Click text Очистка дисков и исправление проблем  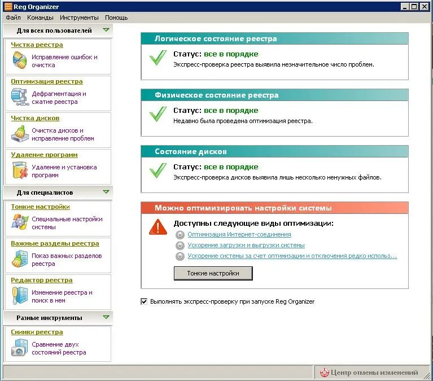63,134
